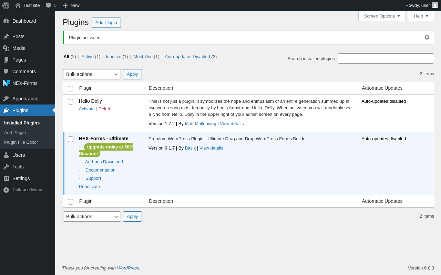Tick the Hello Dolly checkbox
This screenshot has width=441, height=275.
coord(71,102)
